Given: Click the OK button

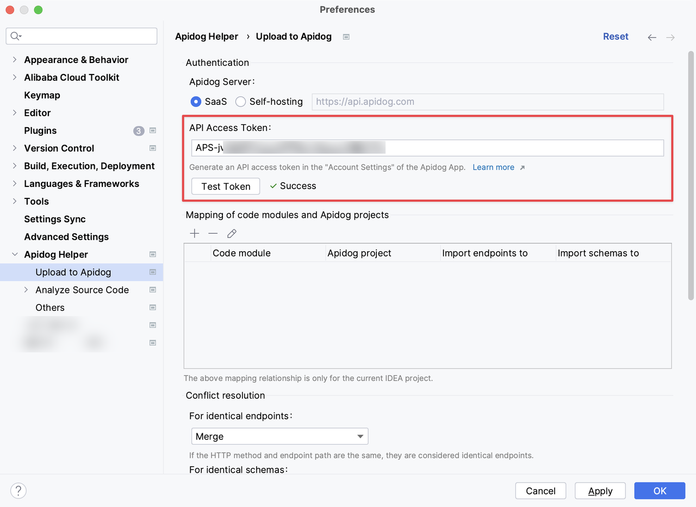Looking at the screenshot, I should coord(660,491).
